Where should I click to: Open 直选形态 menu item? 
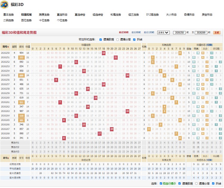(62, 15)
